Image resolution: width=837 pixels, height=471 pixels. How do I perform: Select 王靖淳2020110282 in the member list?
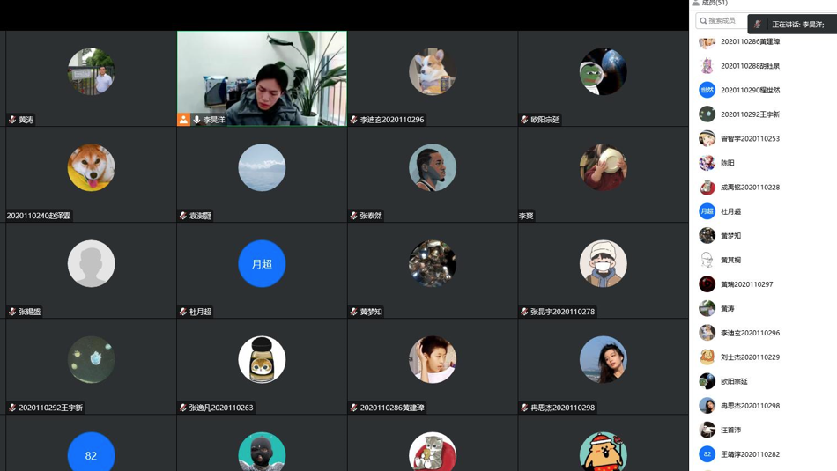749,454
